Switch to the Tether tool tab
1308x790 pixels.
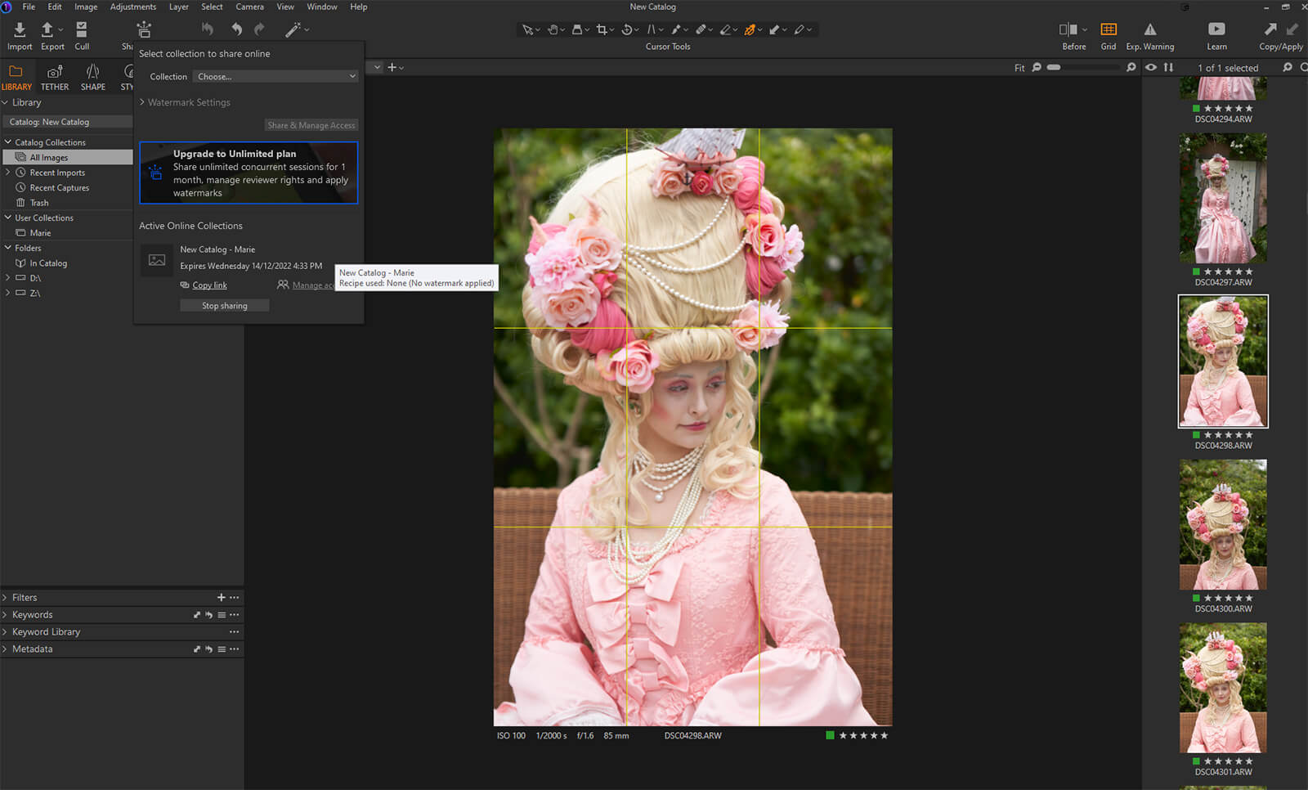(x=55, y=77)
